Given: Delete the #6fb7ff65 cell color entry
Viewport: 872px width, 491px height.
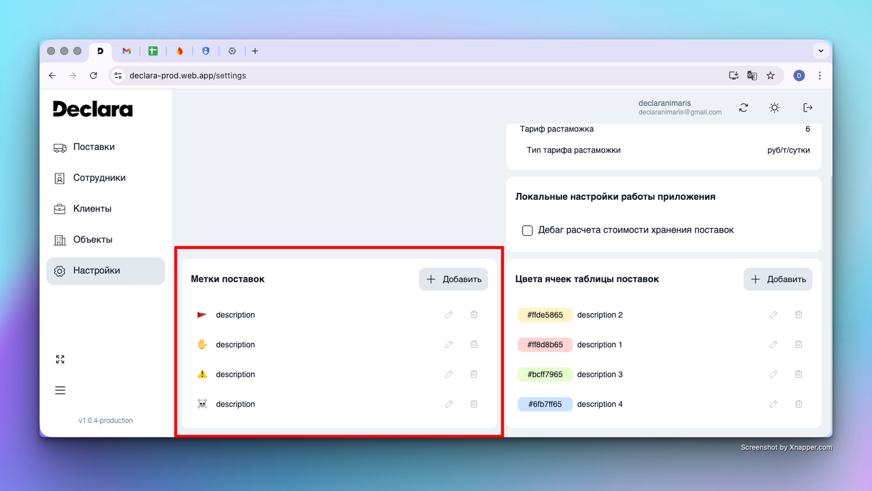Looking at the screenshot, I should (x=799, y=404).
